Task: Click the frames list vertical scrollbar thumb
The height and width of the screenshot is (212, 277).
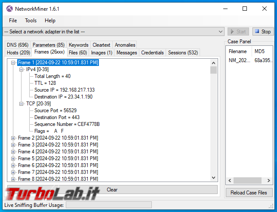Action: [x=213, y=70]
